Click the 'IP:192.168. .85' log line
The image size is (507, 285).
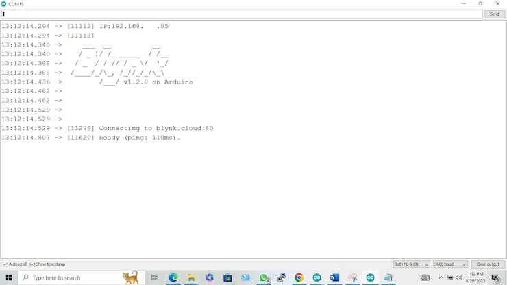point(134,26)
